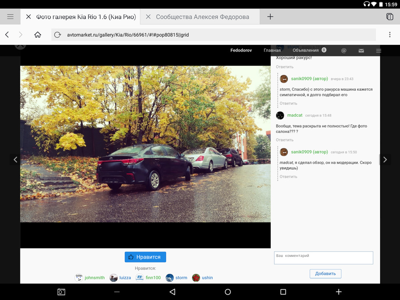The height and width of the screenshot is (300, 400).
Task: Open sanik0909 profile in 23:43 comment
Action: 309,79
